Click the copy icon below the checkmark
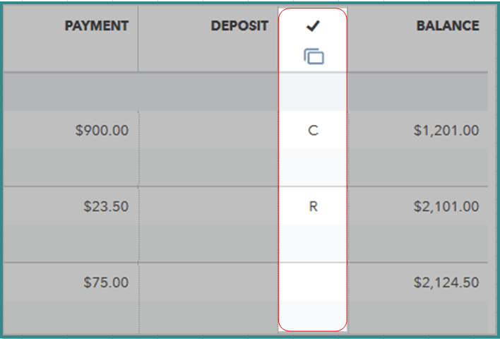 tap(314, 56)
